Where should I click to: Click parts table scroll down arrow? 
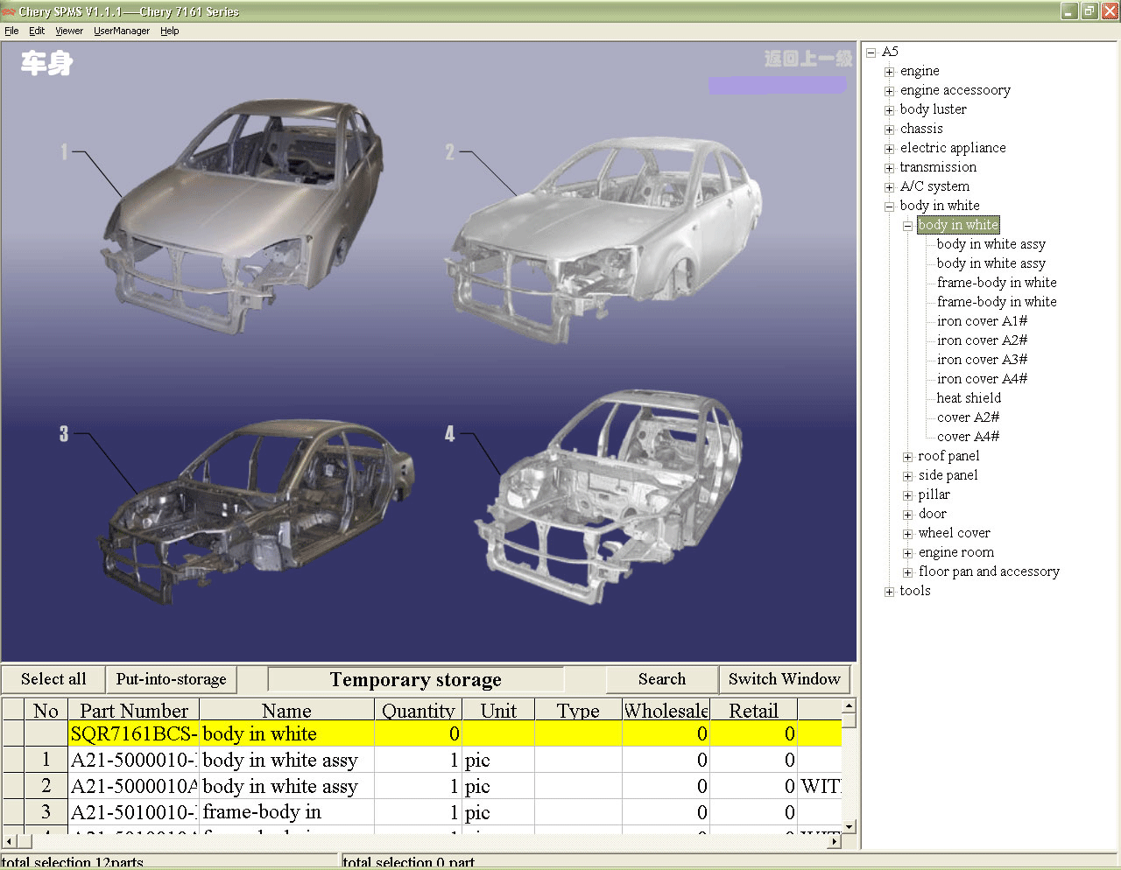(849, 826)
